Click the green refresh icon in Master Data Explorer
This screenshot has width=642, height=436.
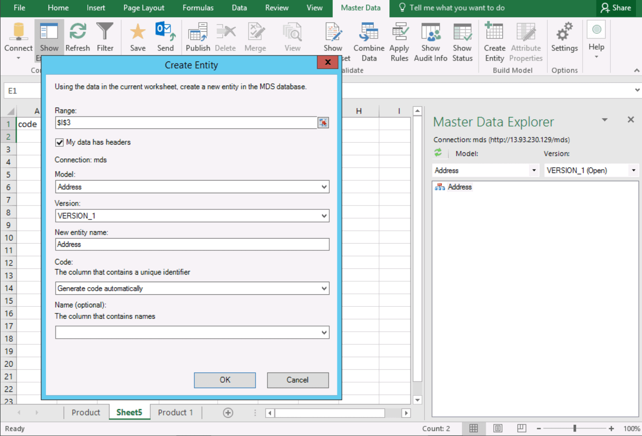[438, 153]
